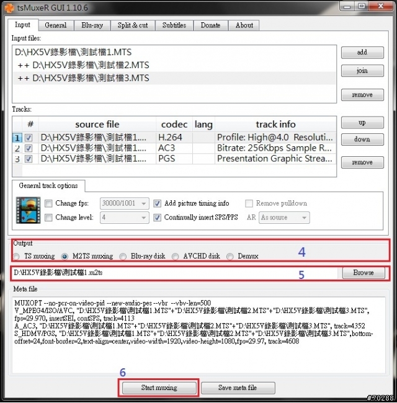Close the tsMuxeR window
The image size is (397, 403).
[x=381, y=6]
